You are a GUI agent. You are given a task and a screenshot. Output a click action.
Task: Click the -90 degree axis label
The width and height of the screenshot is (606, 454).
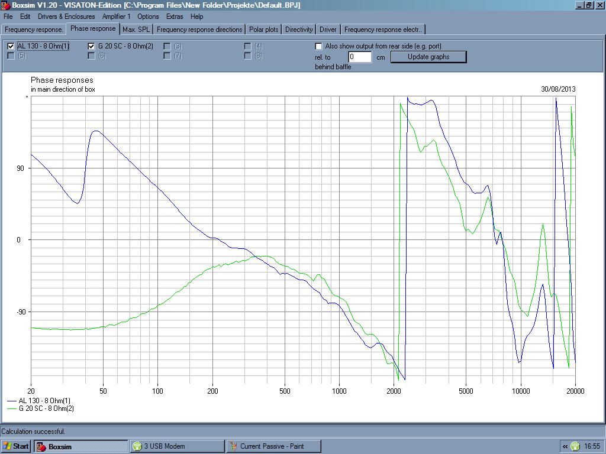[21, 312]
